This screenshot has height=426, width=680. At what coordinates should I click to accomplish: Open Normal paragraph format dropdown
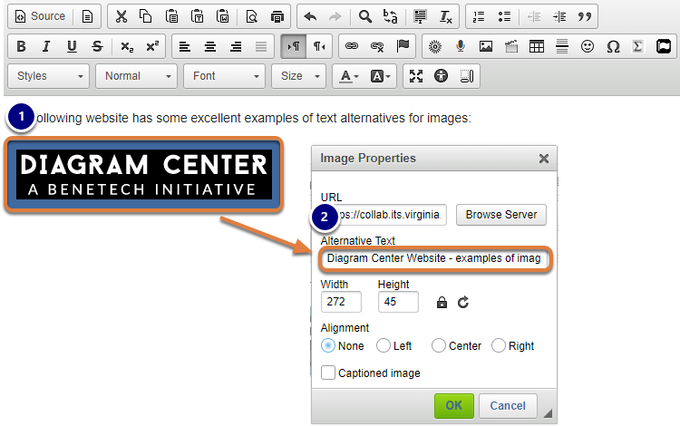pos(137,76)
